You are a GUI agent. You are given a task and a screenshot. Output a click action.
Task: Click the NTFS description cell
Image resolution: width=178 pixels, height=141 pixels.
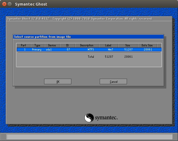[91, 49]
